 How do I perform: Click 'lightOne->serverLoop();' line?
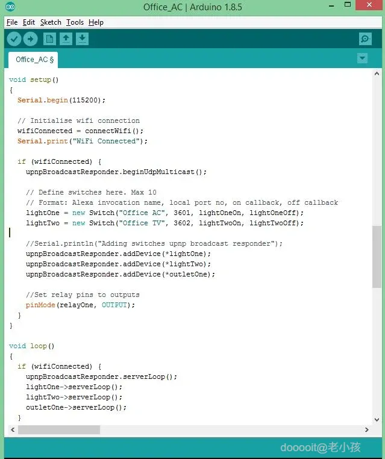click(74, 387)
